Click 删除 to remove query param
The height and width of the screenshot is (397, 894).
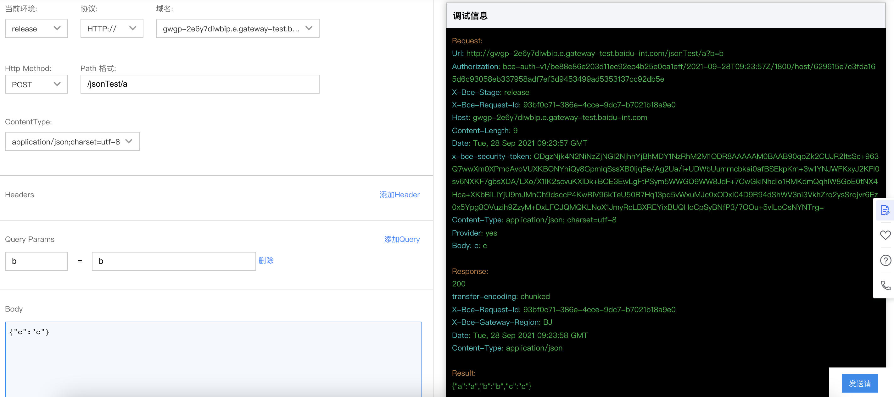pyautogui.click(x=266, y=260)
